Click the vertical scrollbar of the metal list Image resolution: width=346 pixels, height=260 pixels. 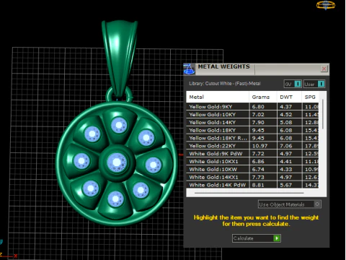[322, 114]
